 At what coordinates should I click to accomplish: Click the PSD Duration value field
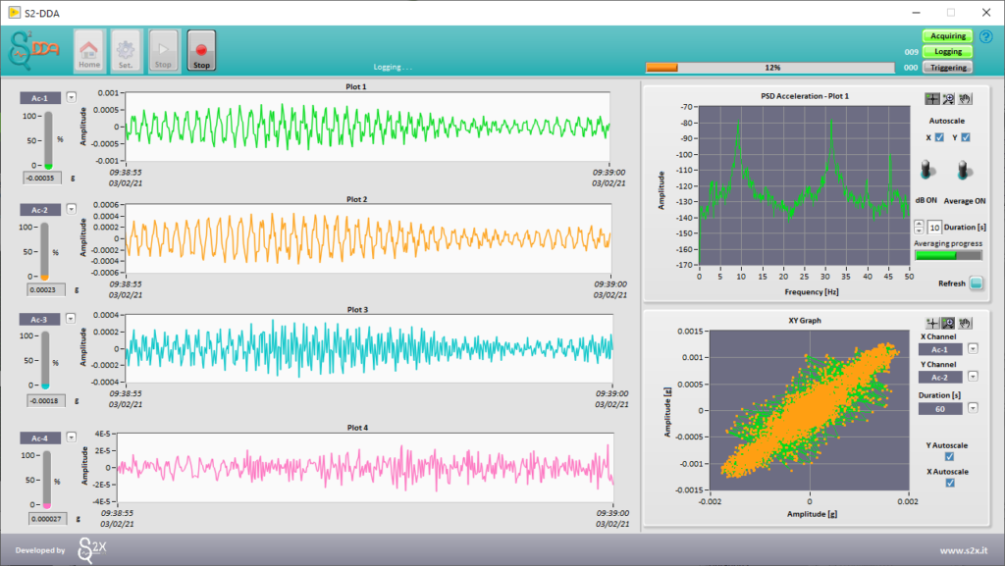934,228
